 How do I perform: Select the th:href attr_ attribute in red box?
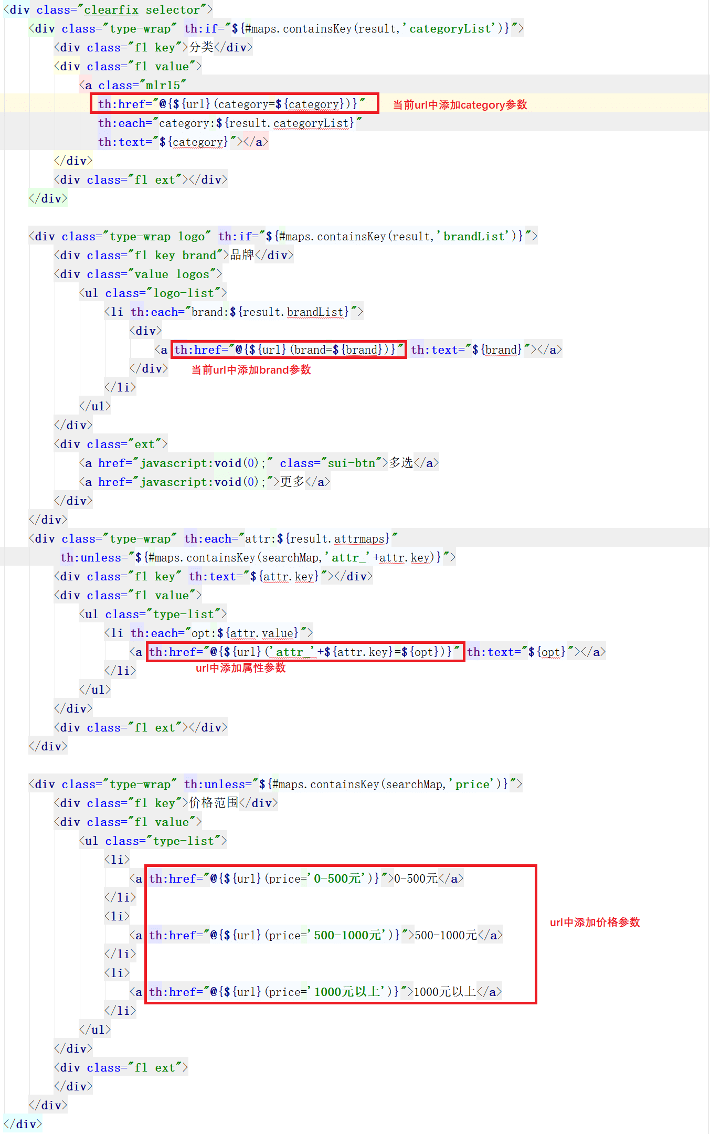[304, 652]
